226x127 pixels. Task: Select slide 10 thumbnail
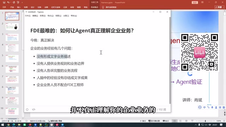coord(12,111)
